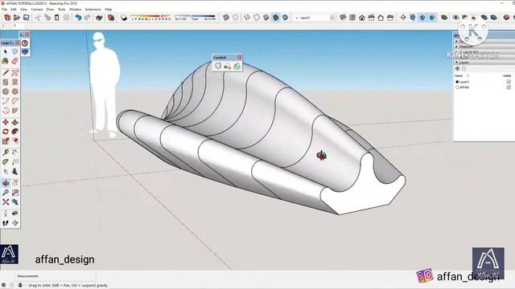Close the Large Tool Set toolbar
The width and height of the screenshot is (515, 289).
(x=18, y=43)
